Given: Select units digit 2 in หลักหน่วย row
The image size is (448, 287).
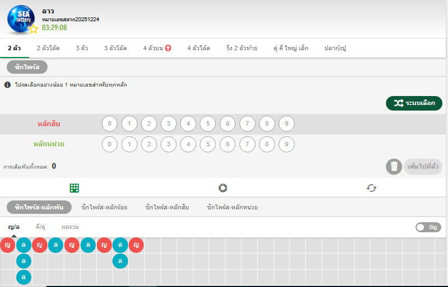Looking at the screenshot, I should [x=149, y=144].
